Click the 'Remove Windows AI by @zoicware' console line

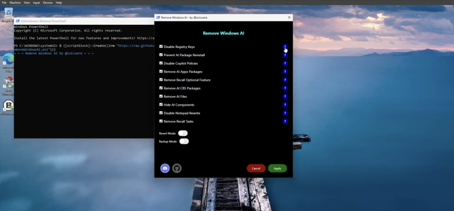point(54,53)
